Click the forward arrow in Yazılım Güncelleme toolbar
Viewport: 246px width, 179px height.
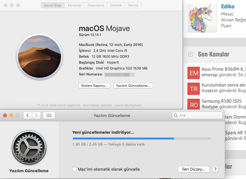[36, 115]
